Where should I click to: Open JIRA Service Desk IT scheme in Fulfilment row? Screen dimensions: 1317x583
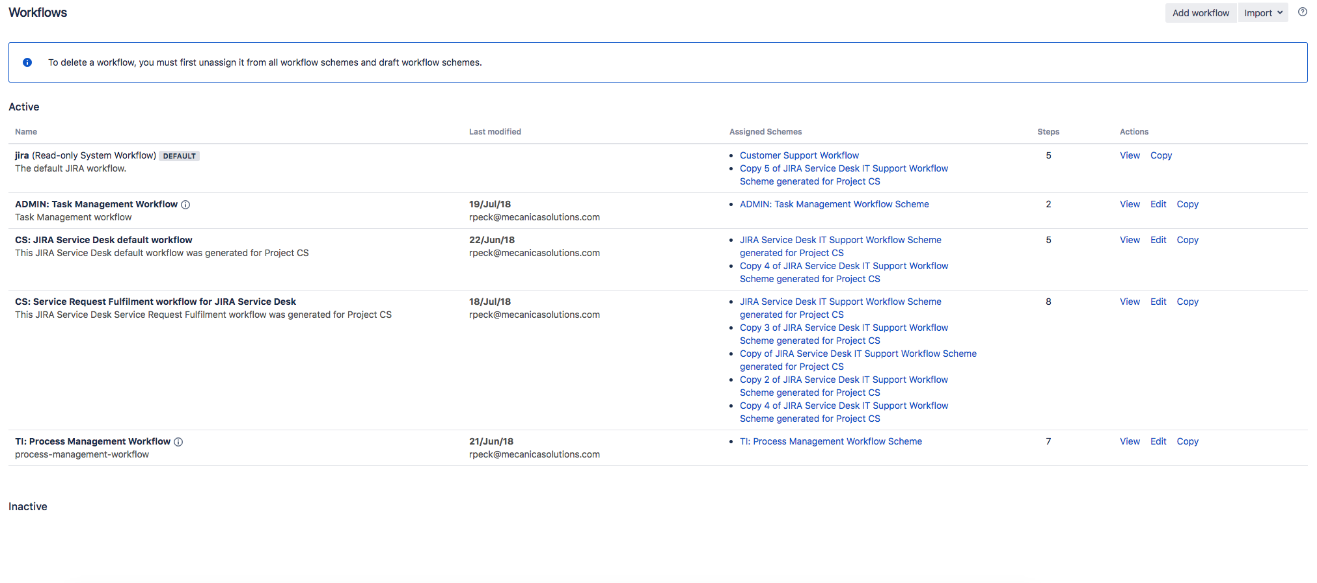pos(841,308)
